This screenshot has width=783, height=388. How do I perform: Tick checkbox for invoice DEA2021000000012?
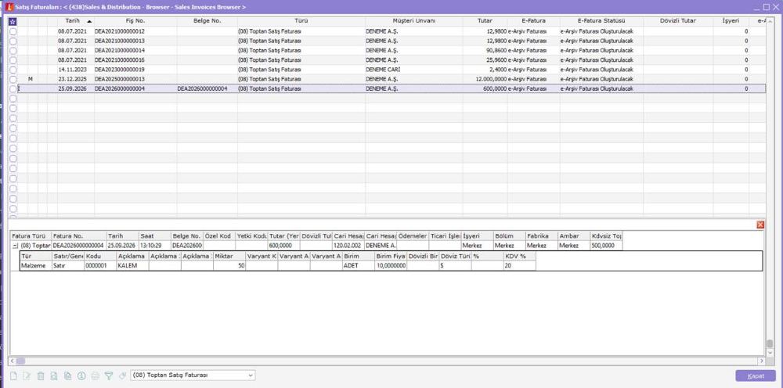13,31
